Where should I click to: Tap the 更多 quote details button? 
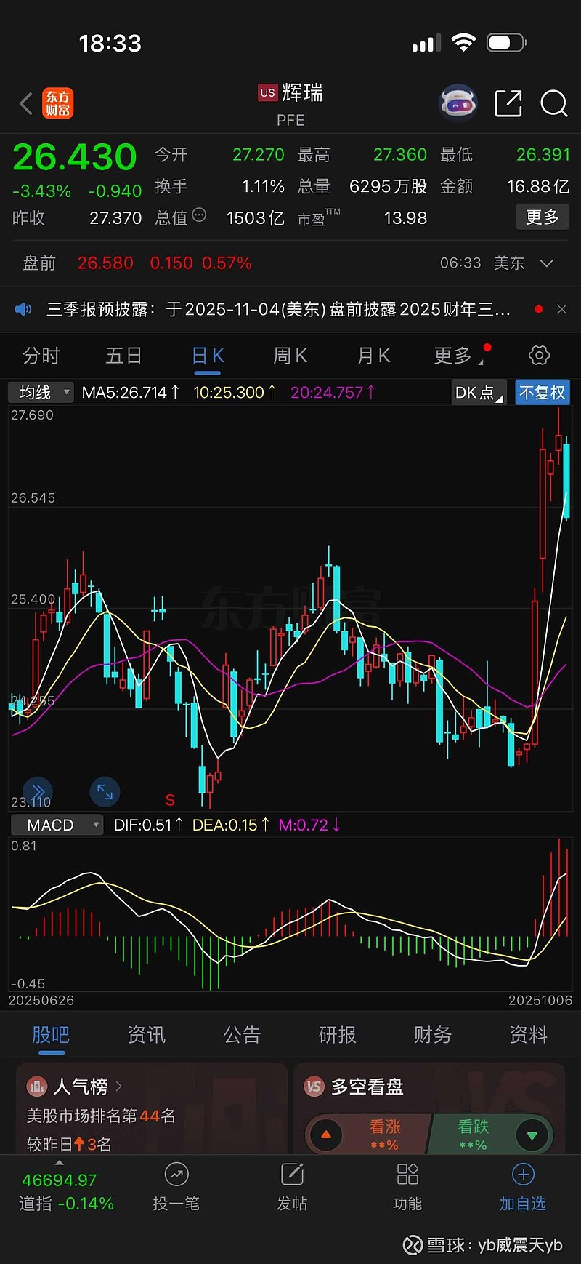543,217
